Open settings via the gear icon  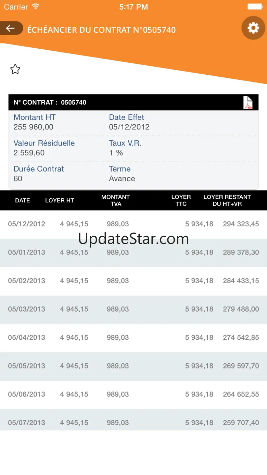click(x=253, y=28)
